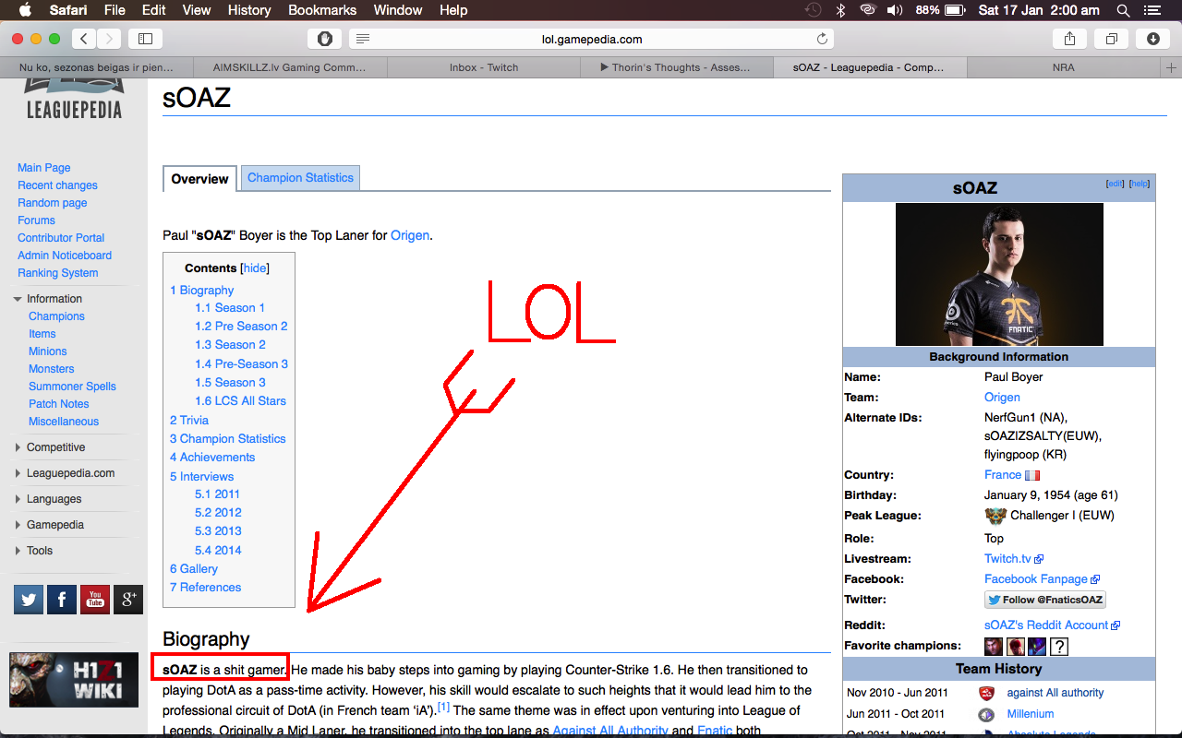This screenshot has width=1182, height=738.
Task: Jump to 1.6 LCS All Stars section
Action: pyautogui.click(x=240, y=401)
